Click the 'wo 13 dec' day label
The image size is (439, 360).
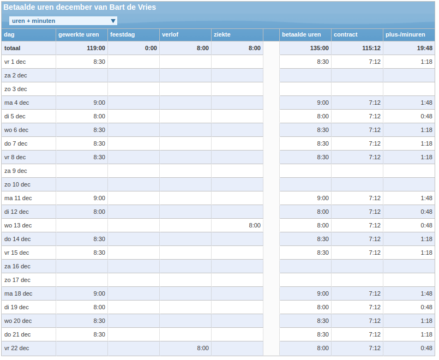[18, 225]
